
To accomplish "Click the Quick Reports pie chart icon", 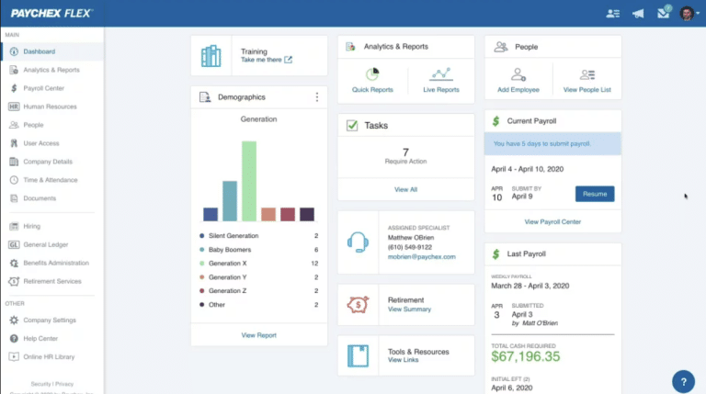I will pos(372,73).
